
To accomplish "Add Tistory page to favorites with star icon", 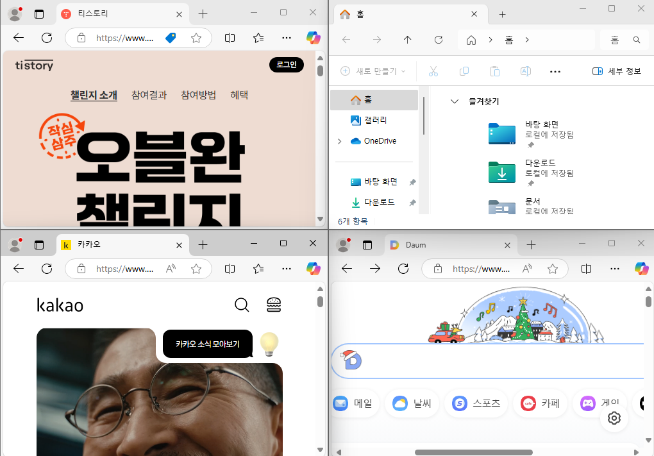I will pos(196,38).
